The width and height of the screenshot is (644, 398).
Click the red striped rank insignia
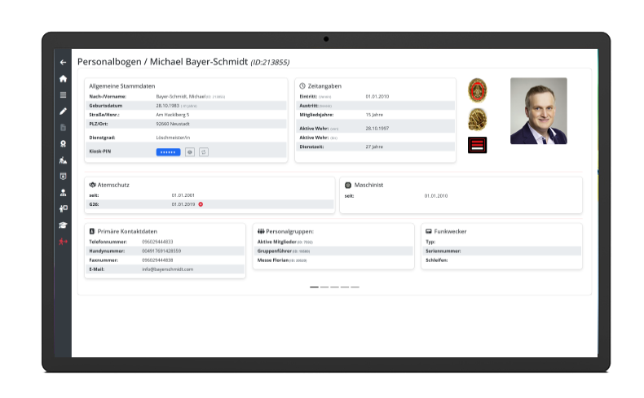478,146
